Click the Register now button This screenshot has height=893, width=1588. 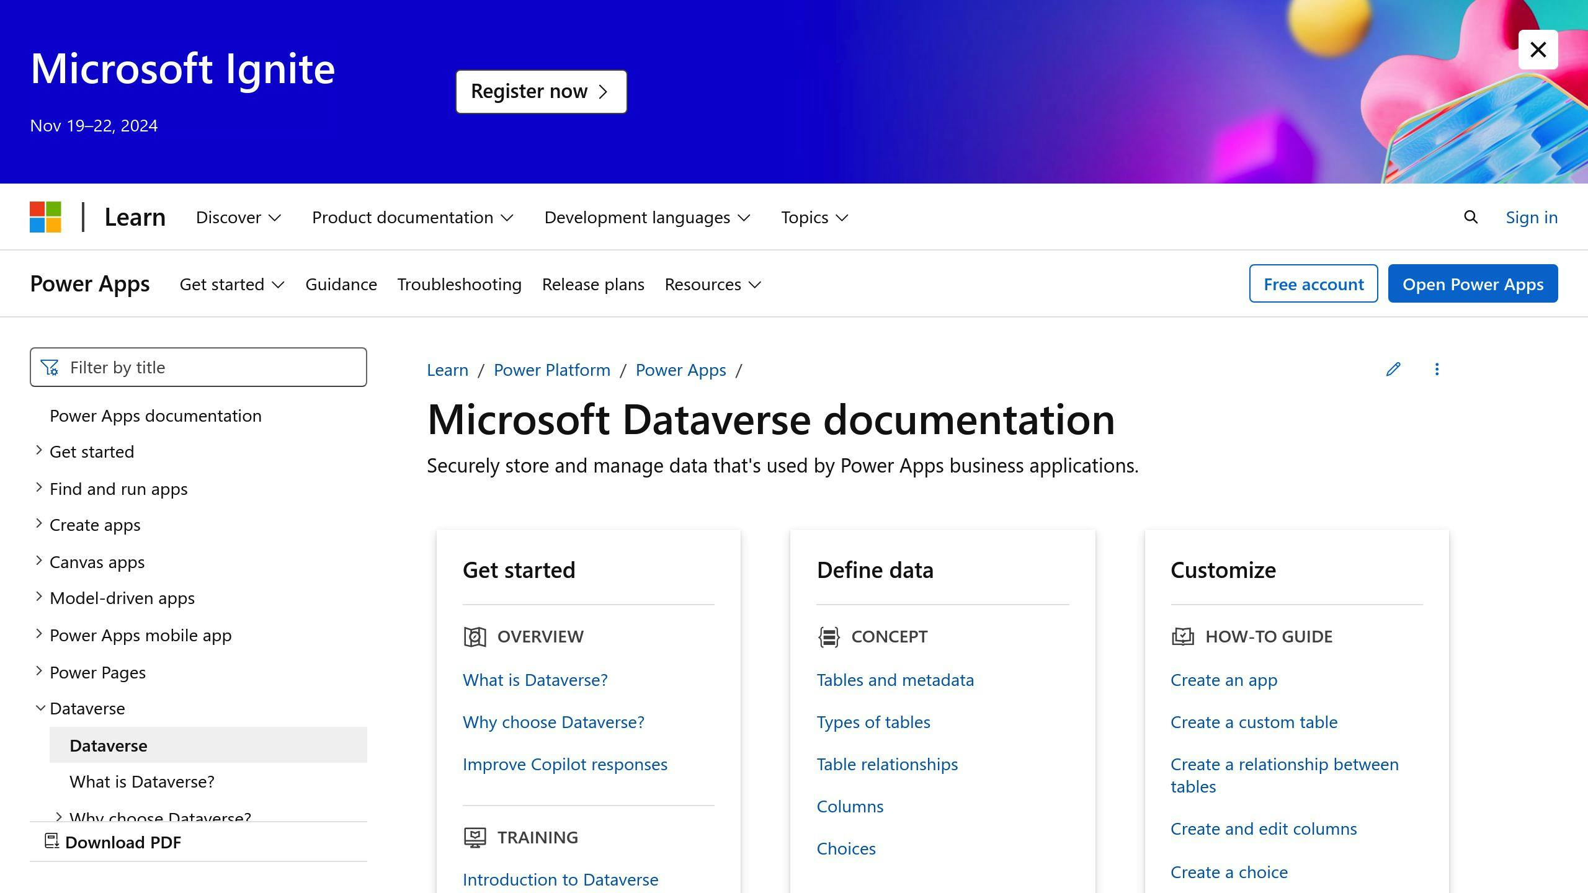pos(541,92)
